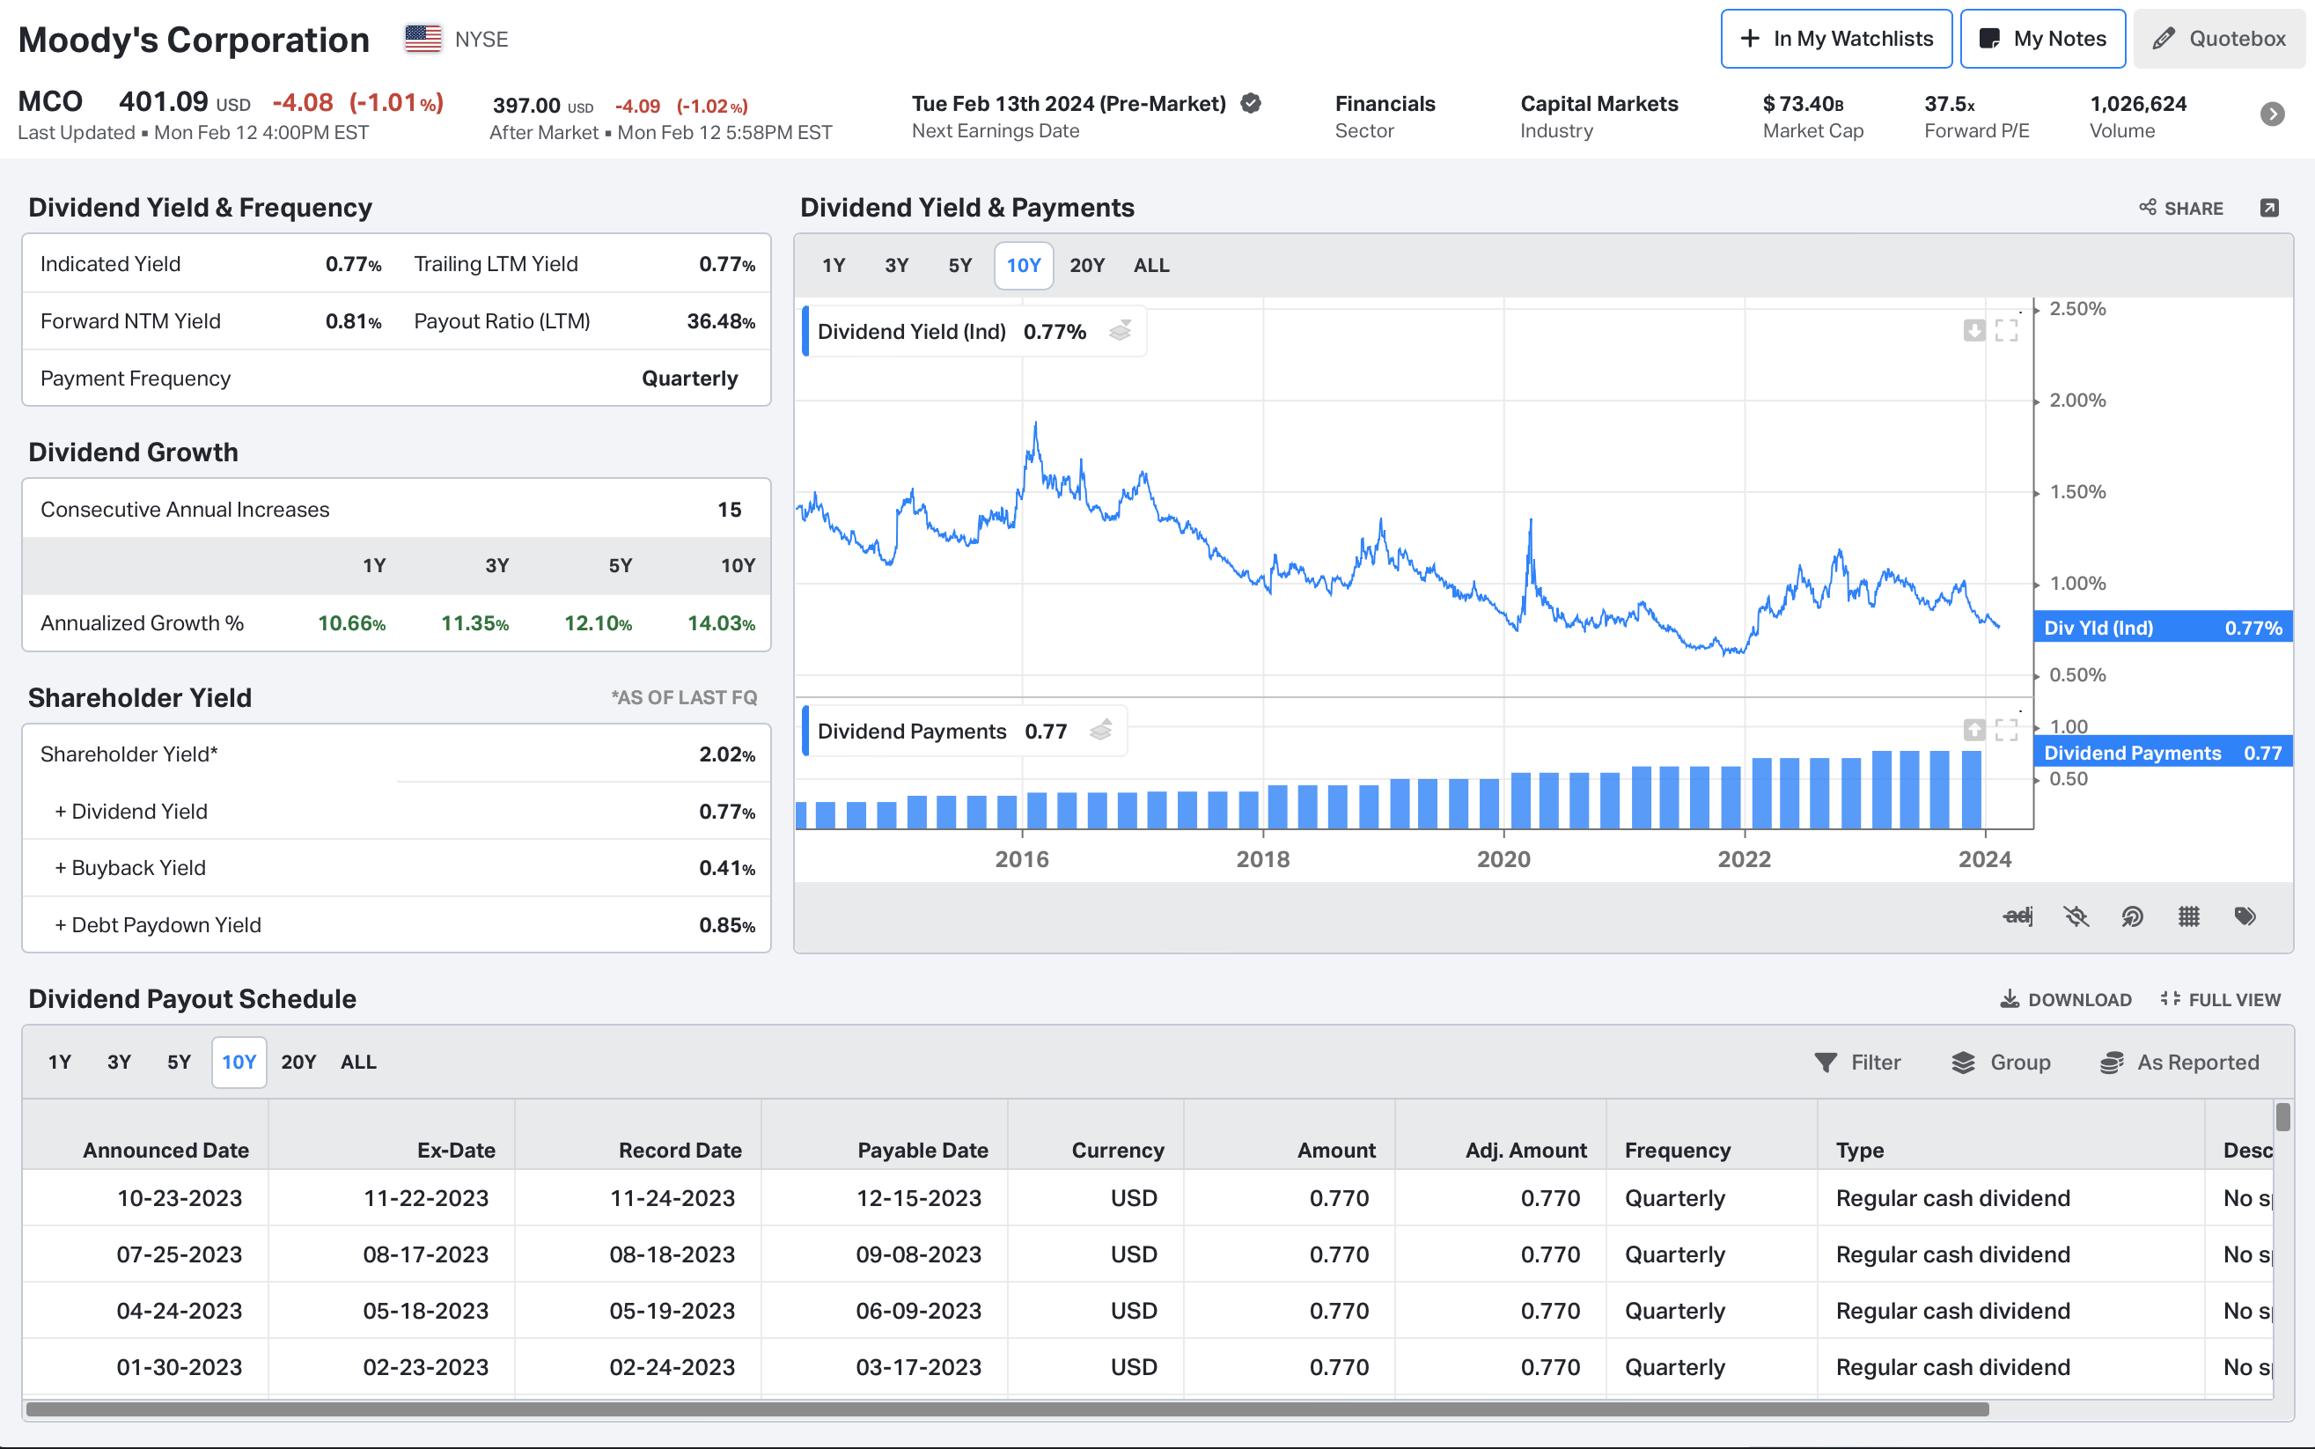Open the Filter option in payout schedule
Screen dimensions: 2315x1449
(1857, 1062)
